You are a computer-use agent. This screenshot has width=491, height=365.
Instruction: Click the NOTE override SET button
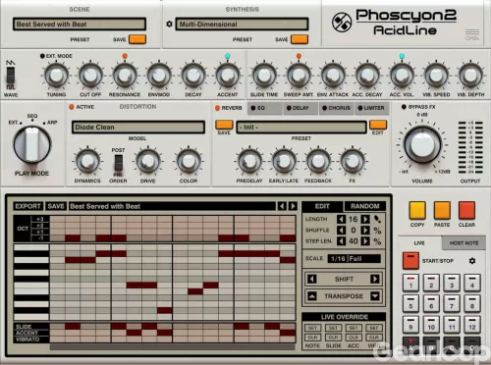(x=312, y=328)
